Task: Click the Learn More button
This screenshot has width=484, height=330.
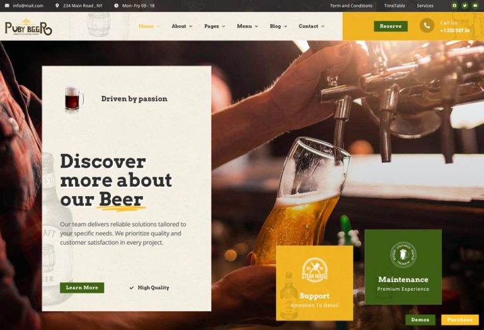Action: (x=82, y=288)
